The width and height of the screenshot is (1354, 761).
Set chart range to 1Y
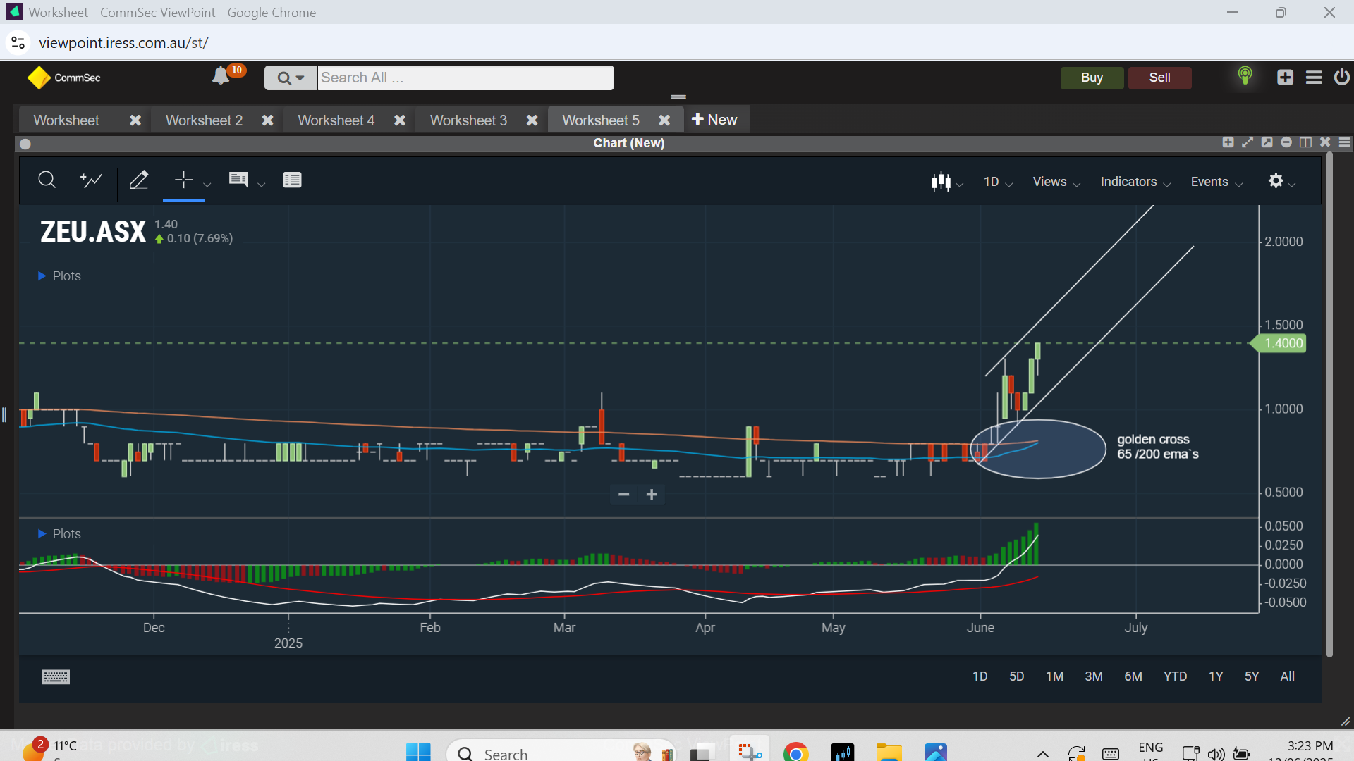click(1216, 676)
